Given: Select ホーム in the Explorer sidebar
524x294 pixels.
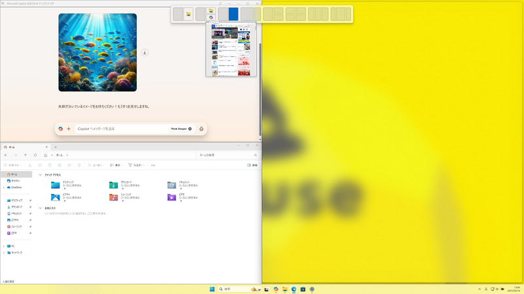Looking at the screenshot, I should point(16,174).
